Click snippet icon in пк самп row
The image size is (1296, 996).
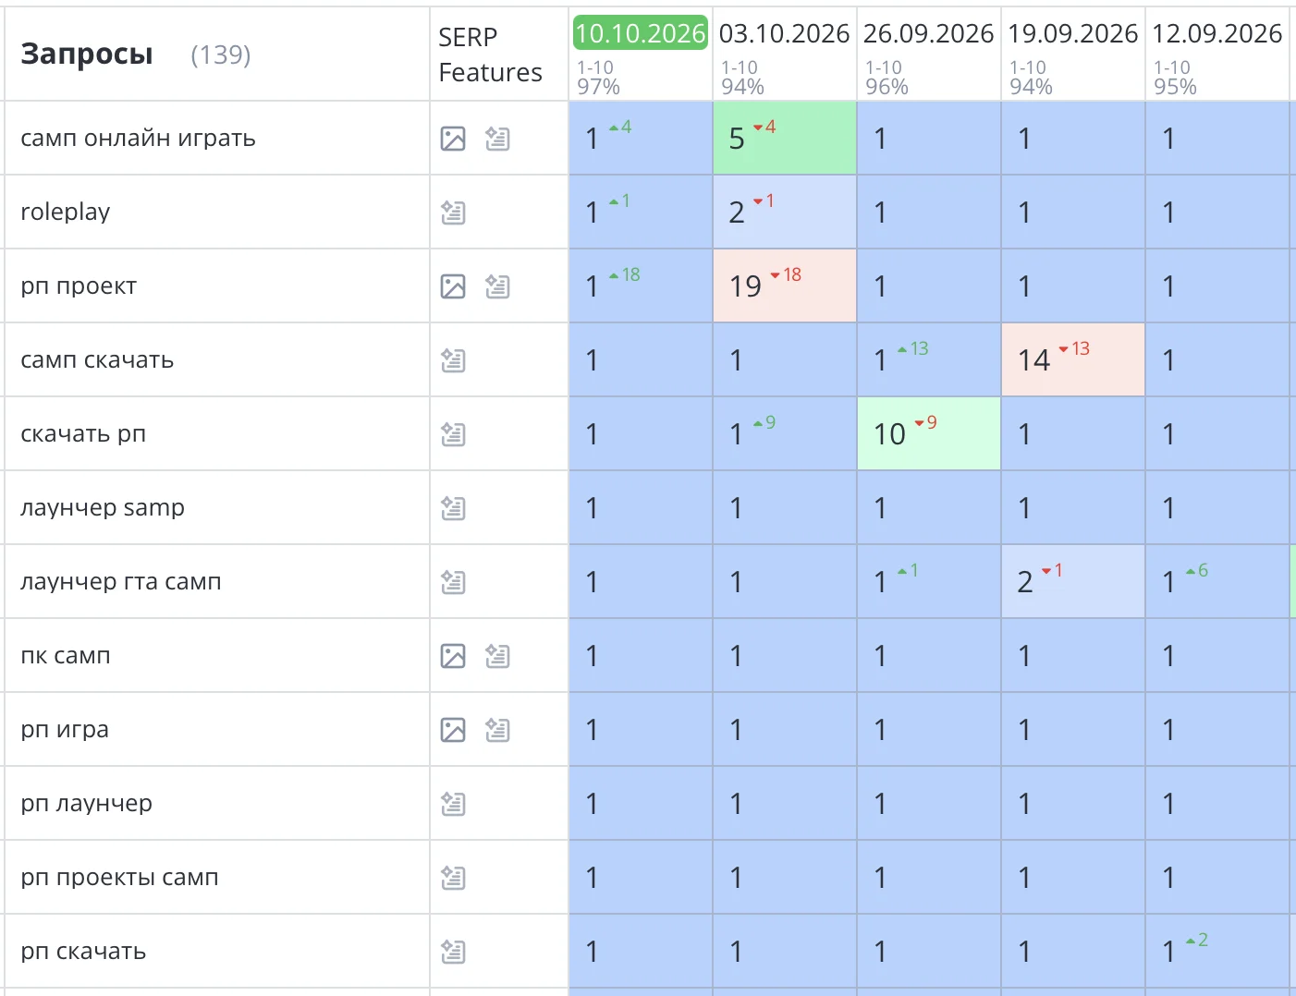[x=497, y=656]
